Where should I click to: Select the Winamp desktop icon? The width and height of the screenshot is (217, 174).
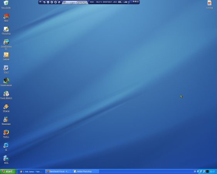[x=6, y=108]
